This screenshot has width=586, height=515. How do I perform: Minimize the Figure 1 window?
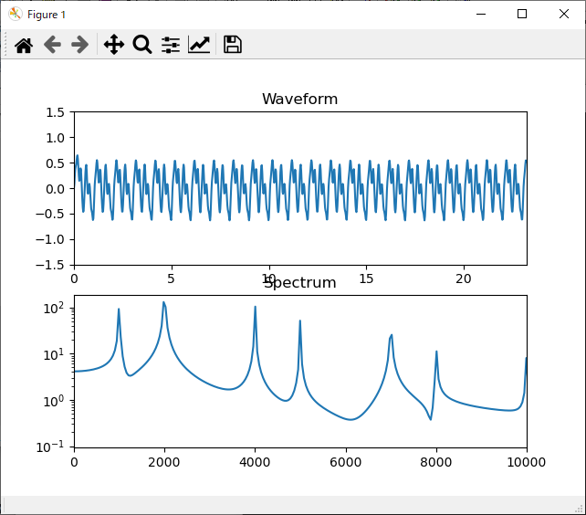tap(480, 14)
